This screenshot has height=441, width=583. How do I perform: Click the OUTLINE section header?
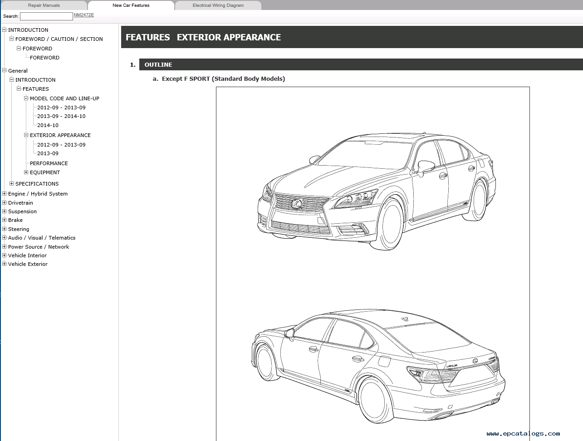coord(361,64)
